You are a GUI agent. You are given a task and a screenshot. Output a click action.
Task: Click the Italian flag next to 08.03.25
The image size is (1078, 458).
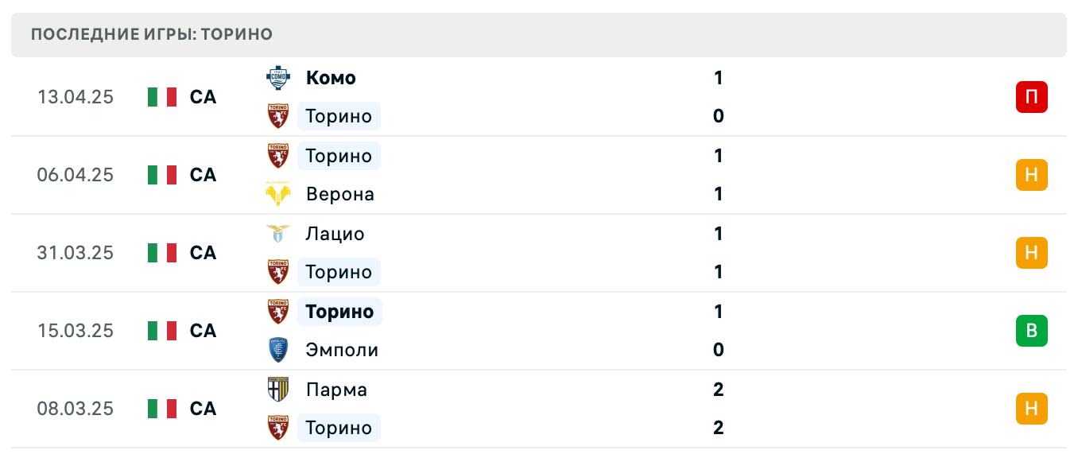click(161, 409)
